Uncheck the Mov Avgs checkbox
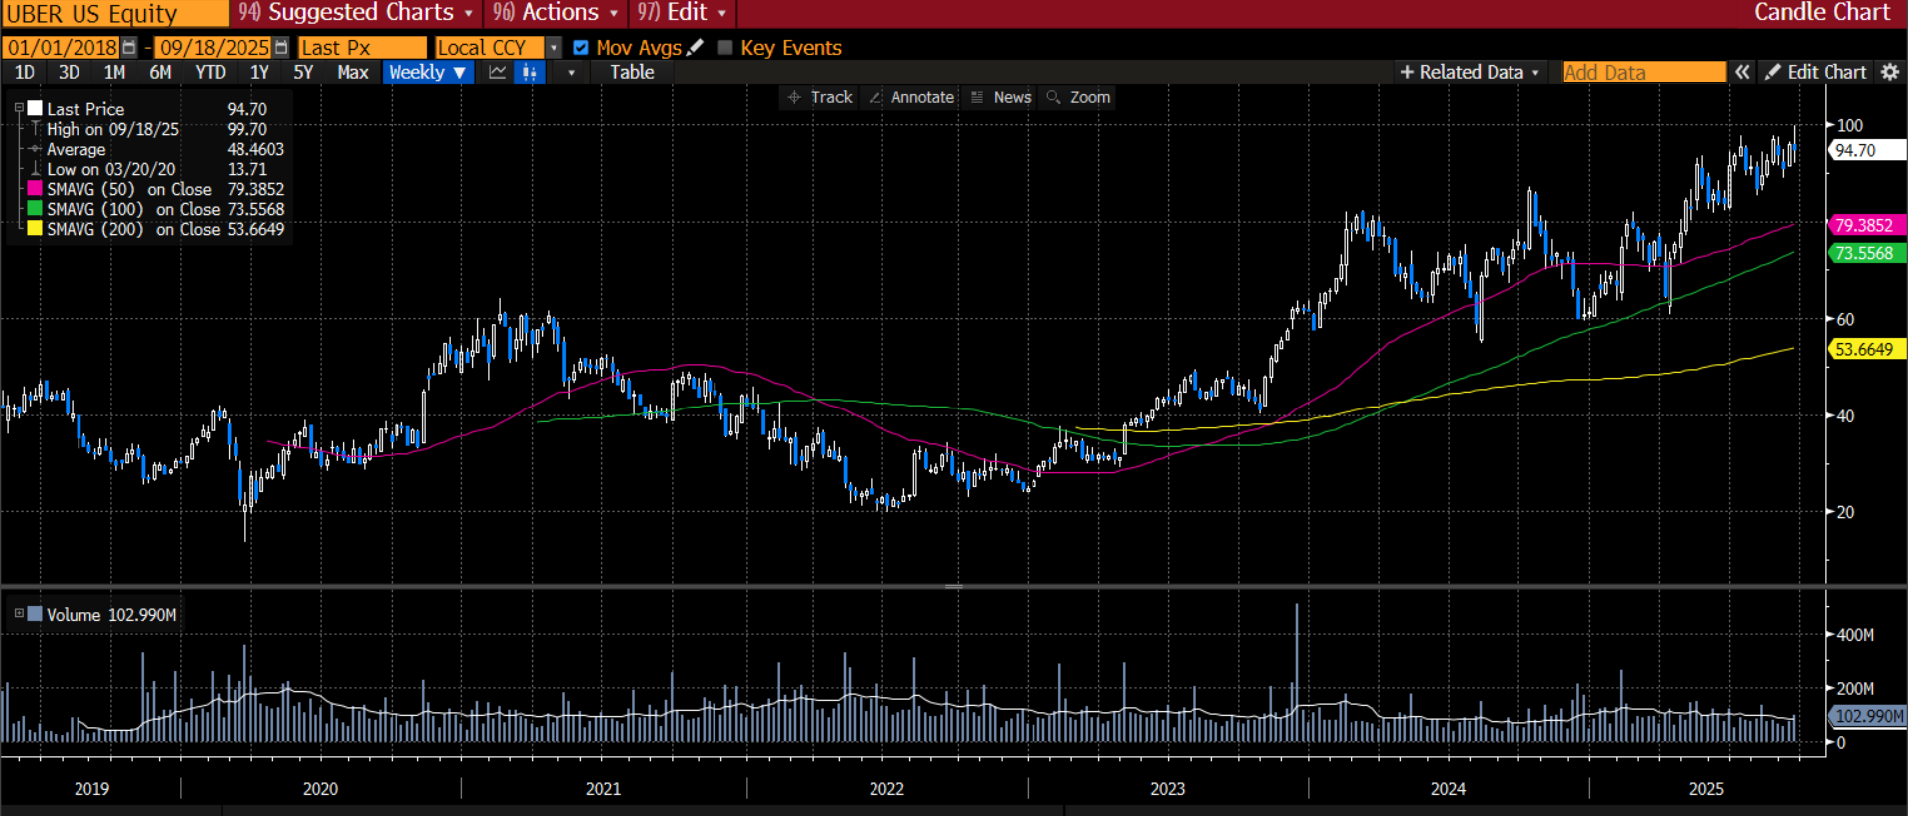Viewport: 1908px width, 816px height. pos(581,48)
